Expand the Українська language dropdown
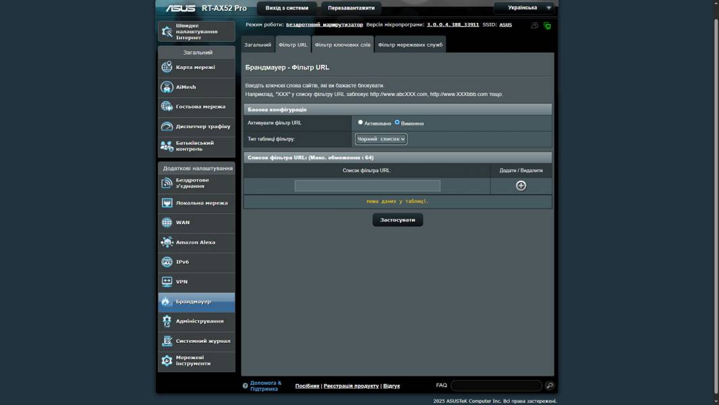Image resolution: width=719 pixels, height=405 pixels. pos(524,8)
